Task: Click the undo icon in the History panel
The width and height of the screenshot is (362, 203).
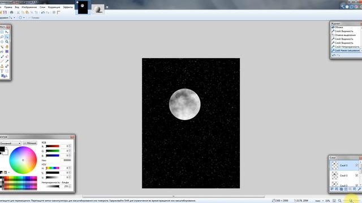Action: [x=334, y=55]
